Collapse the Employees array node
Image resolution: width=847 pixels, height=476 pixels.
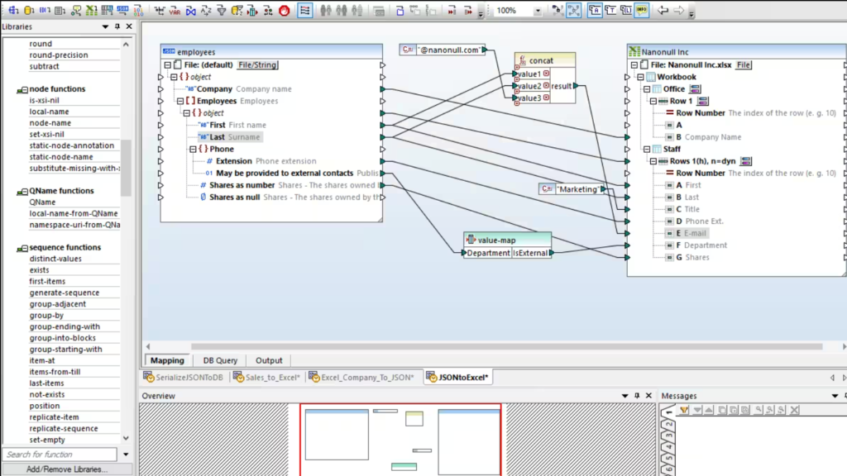[179, 101]
